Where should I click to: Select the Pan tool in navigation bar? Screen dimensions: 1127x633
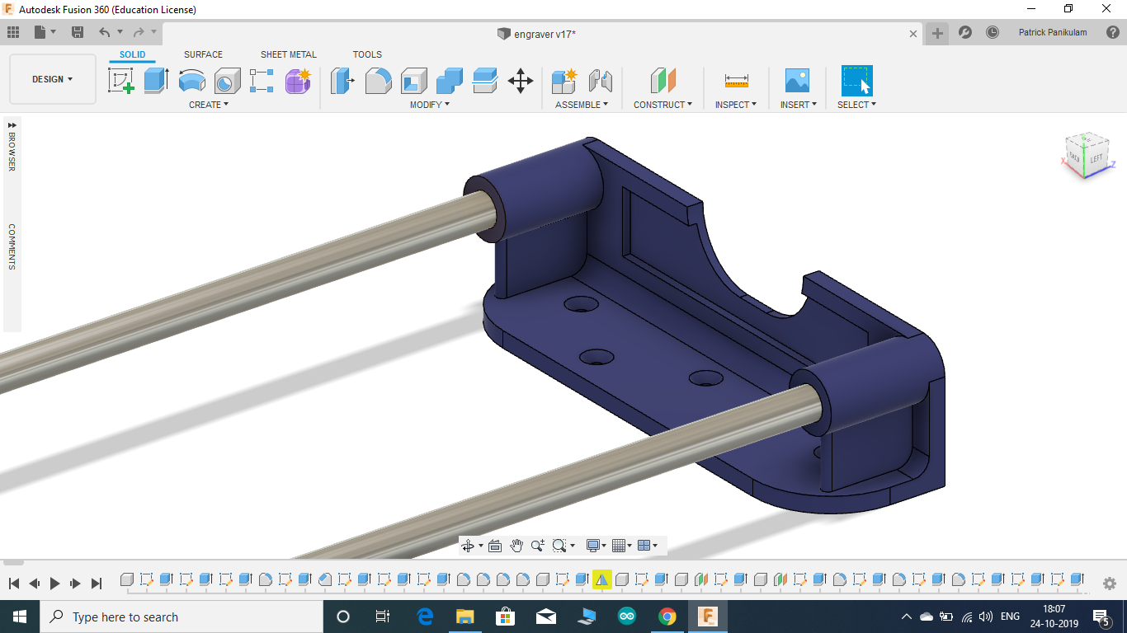(x=517, y=545)
